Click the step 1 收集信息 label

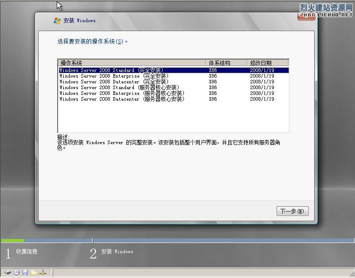coord(27,251)
